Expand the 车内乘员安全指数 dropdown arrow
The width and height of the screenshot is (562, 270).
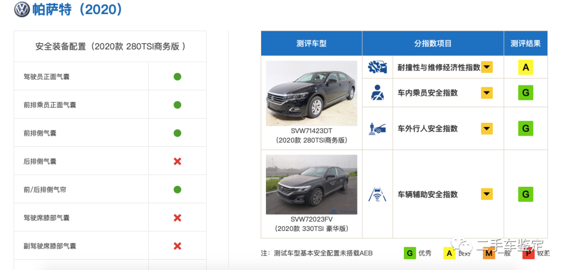(x=487, y=93)
